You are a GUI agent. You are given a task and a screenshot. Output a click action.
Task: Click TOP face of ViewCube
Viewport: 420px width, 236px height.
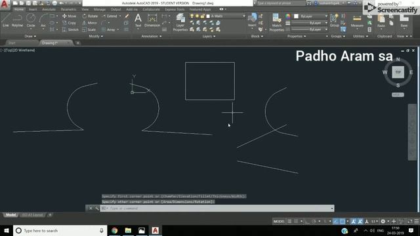398,72
